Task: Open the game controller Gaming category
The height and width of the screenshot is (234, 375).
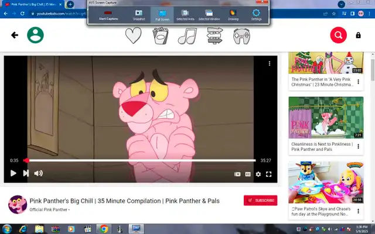Action: point(241,36)
